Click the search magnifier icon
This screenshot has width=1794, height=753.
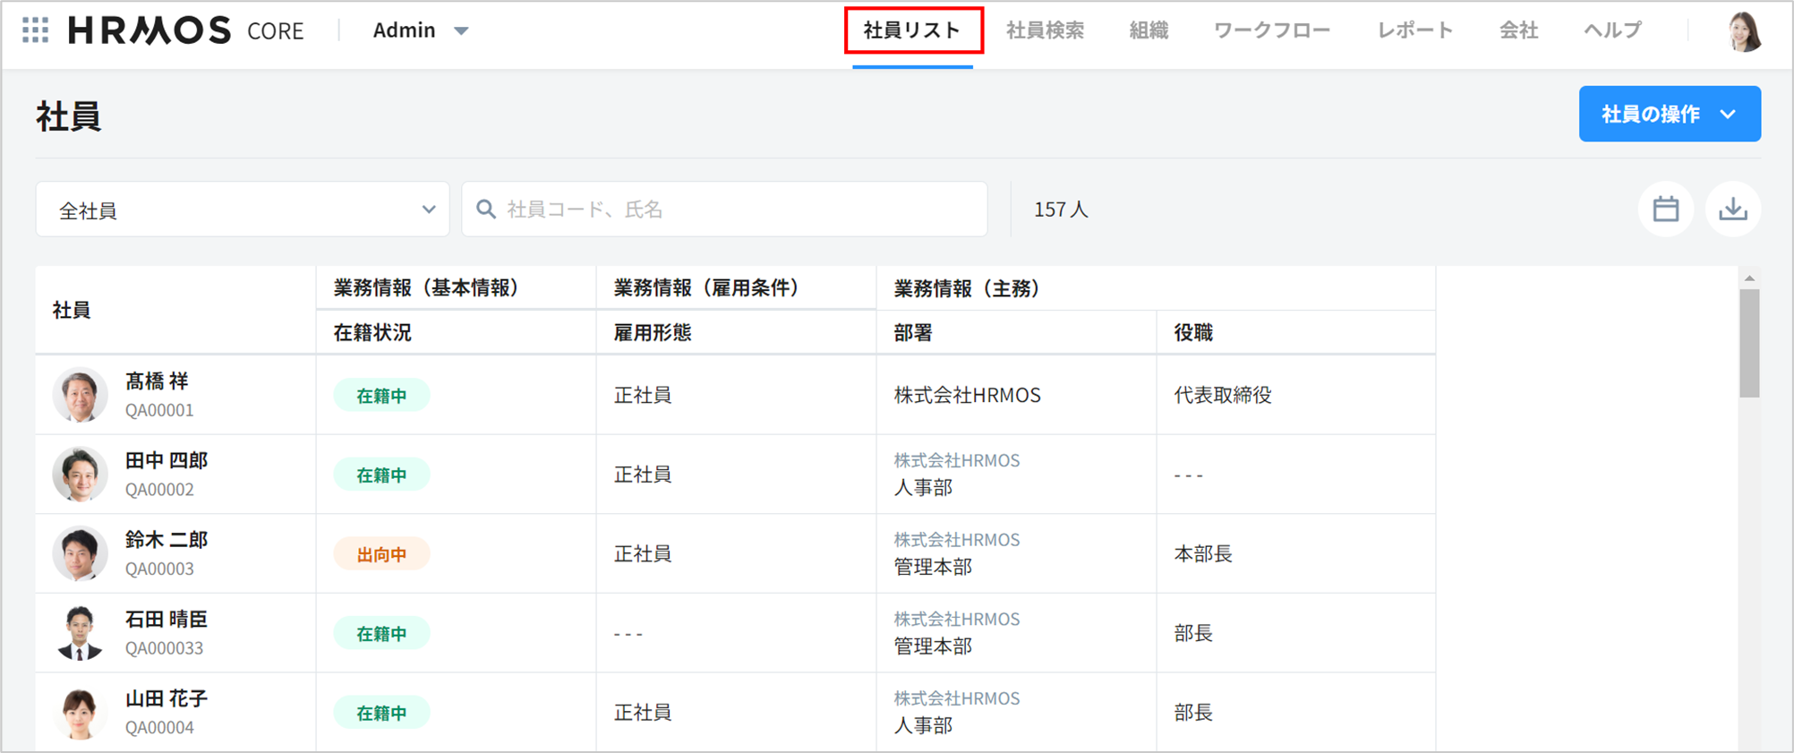[x=486, y=210]
